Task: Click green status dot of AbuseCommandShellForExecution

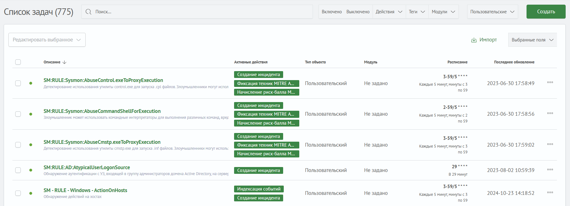Action: coord(31,114)
